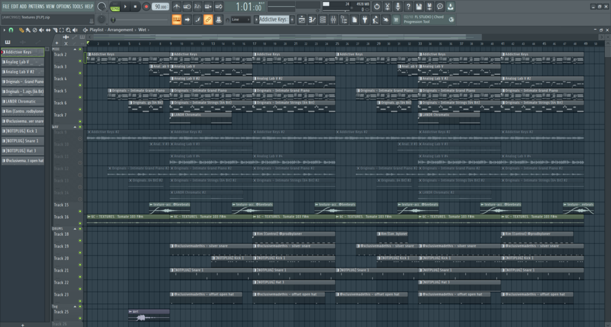
Task: Open the tempo tapper icon
Action: (376, 19)
